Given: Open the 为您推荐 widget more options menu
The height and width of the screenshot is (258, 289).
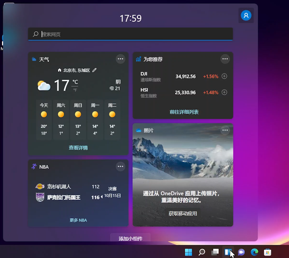Looking at the screenshot, I should pyautogui.click(x=225, y=59).
